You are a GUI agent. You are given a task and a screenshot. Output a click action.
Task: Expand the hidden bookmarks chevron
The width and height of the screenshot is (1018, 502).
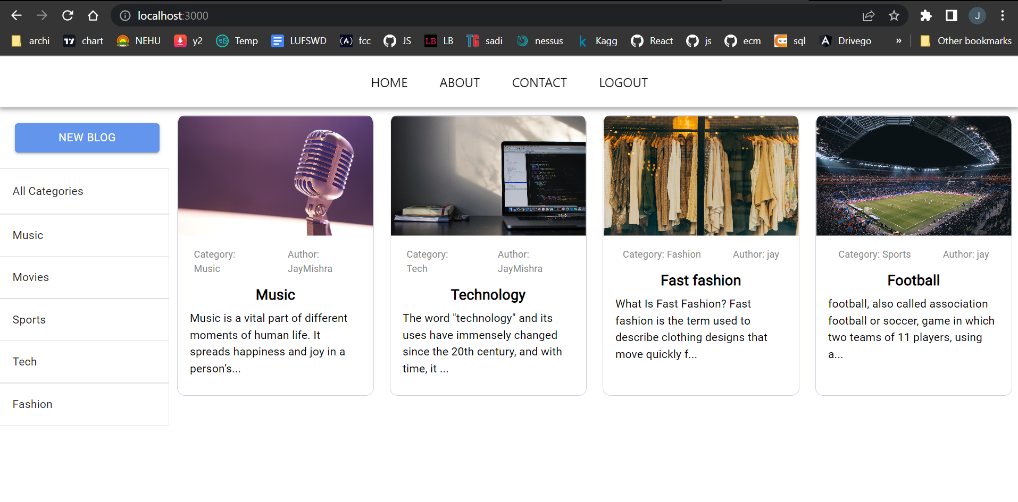point(899,40)
